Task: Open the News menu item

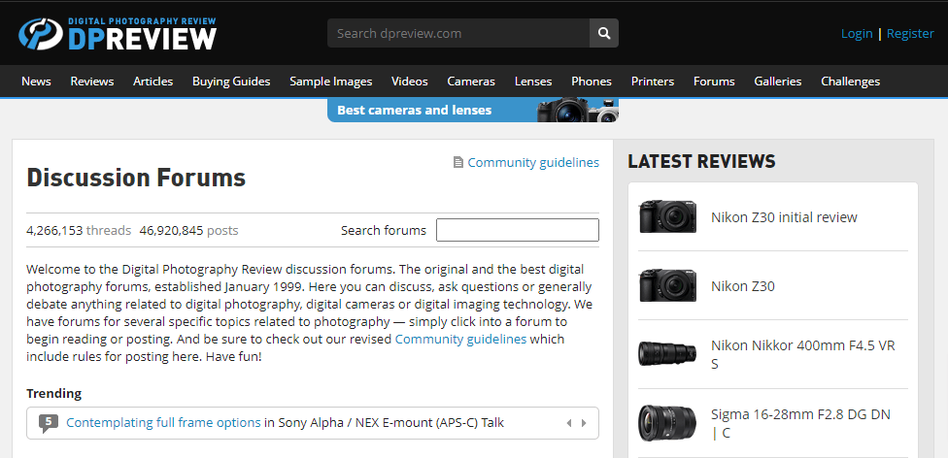Action: click(x=36, y=81)
